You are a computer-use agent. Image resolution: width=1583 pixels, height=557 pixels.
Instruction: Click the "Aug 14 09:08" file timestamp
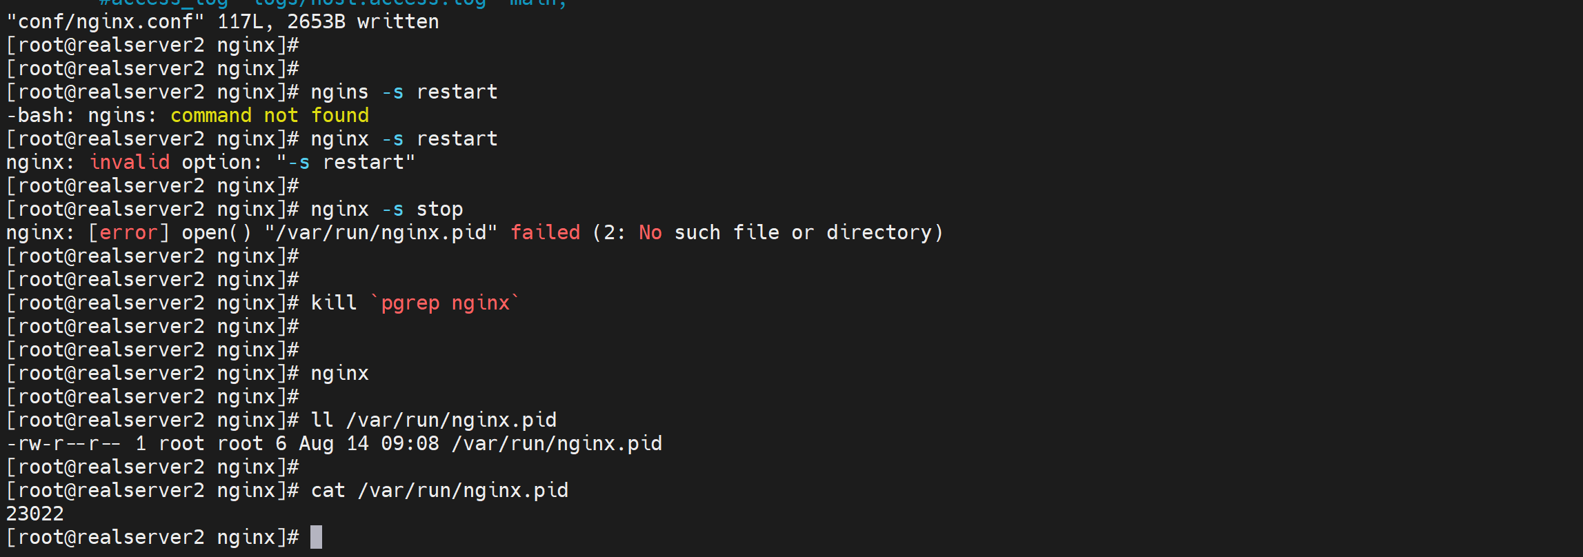point(368,443)
